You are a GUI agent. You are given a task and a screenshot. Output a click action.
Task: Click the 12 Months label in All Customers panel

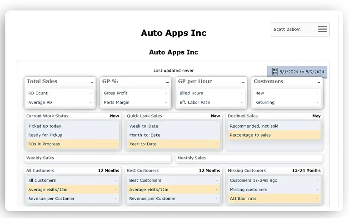coord(109,170)
